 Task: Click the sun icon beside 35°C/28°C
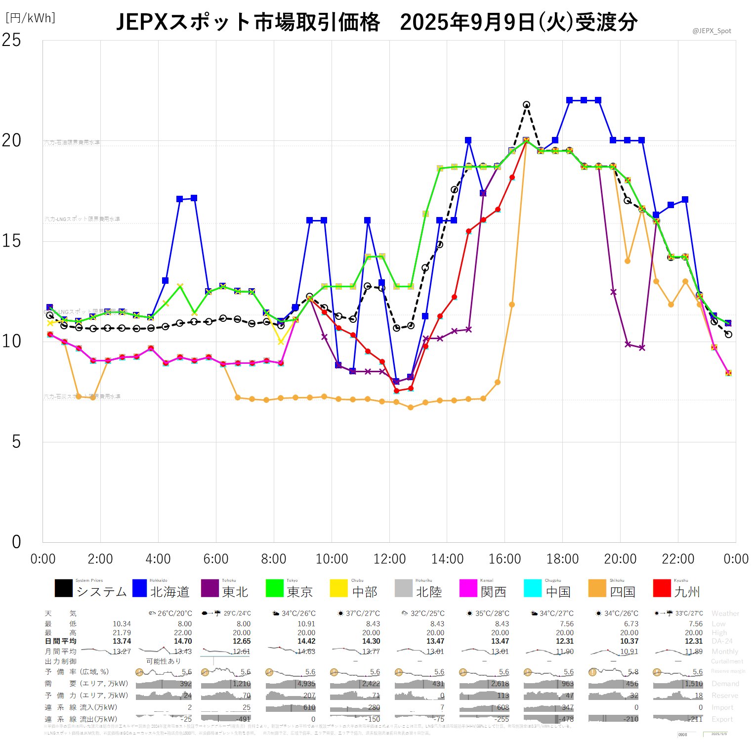(x=469, y=613)
